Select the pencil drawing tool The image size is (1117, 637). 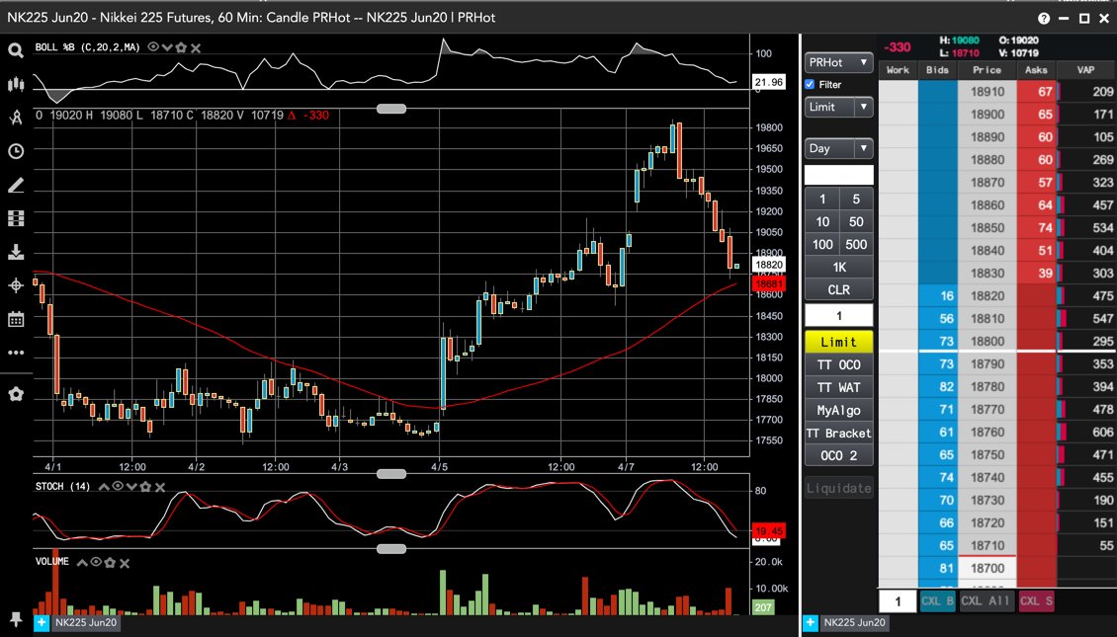coord(15,185)
